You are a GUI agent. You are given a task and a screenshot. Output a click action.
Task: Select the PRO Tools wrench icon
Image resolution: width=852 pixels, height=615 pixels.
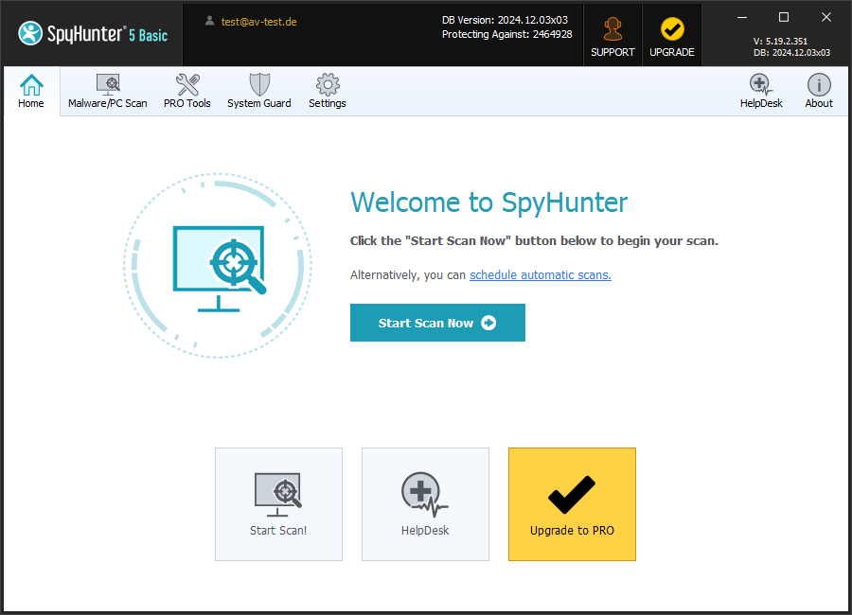(187, 85)
